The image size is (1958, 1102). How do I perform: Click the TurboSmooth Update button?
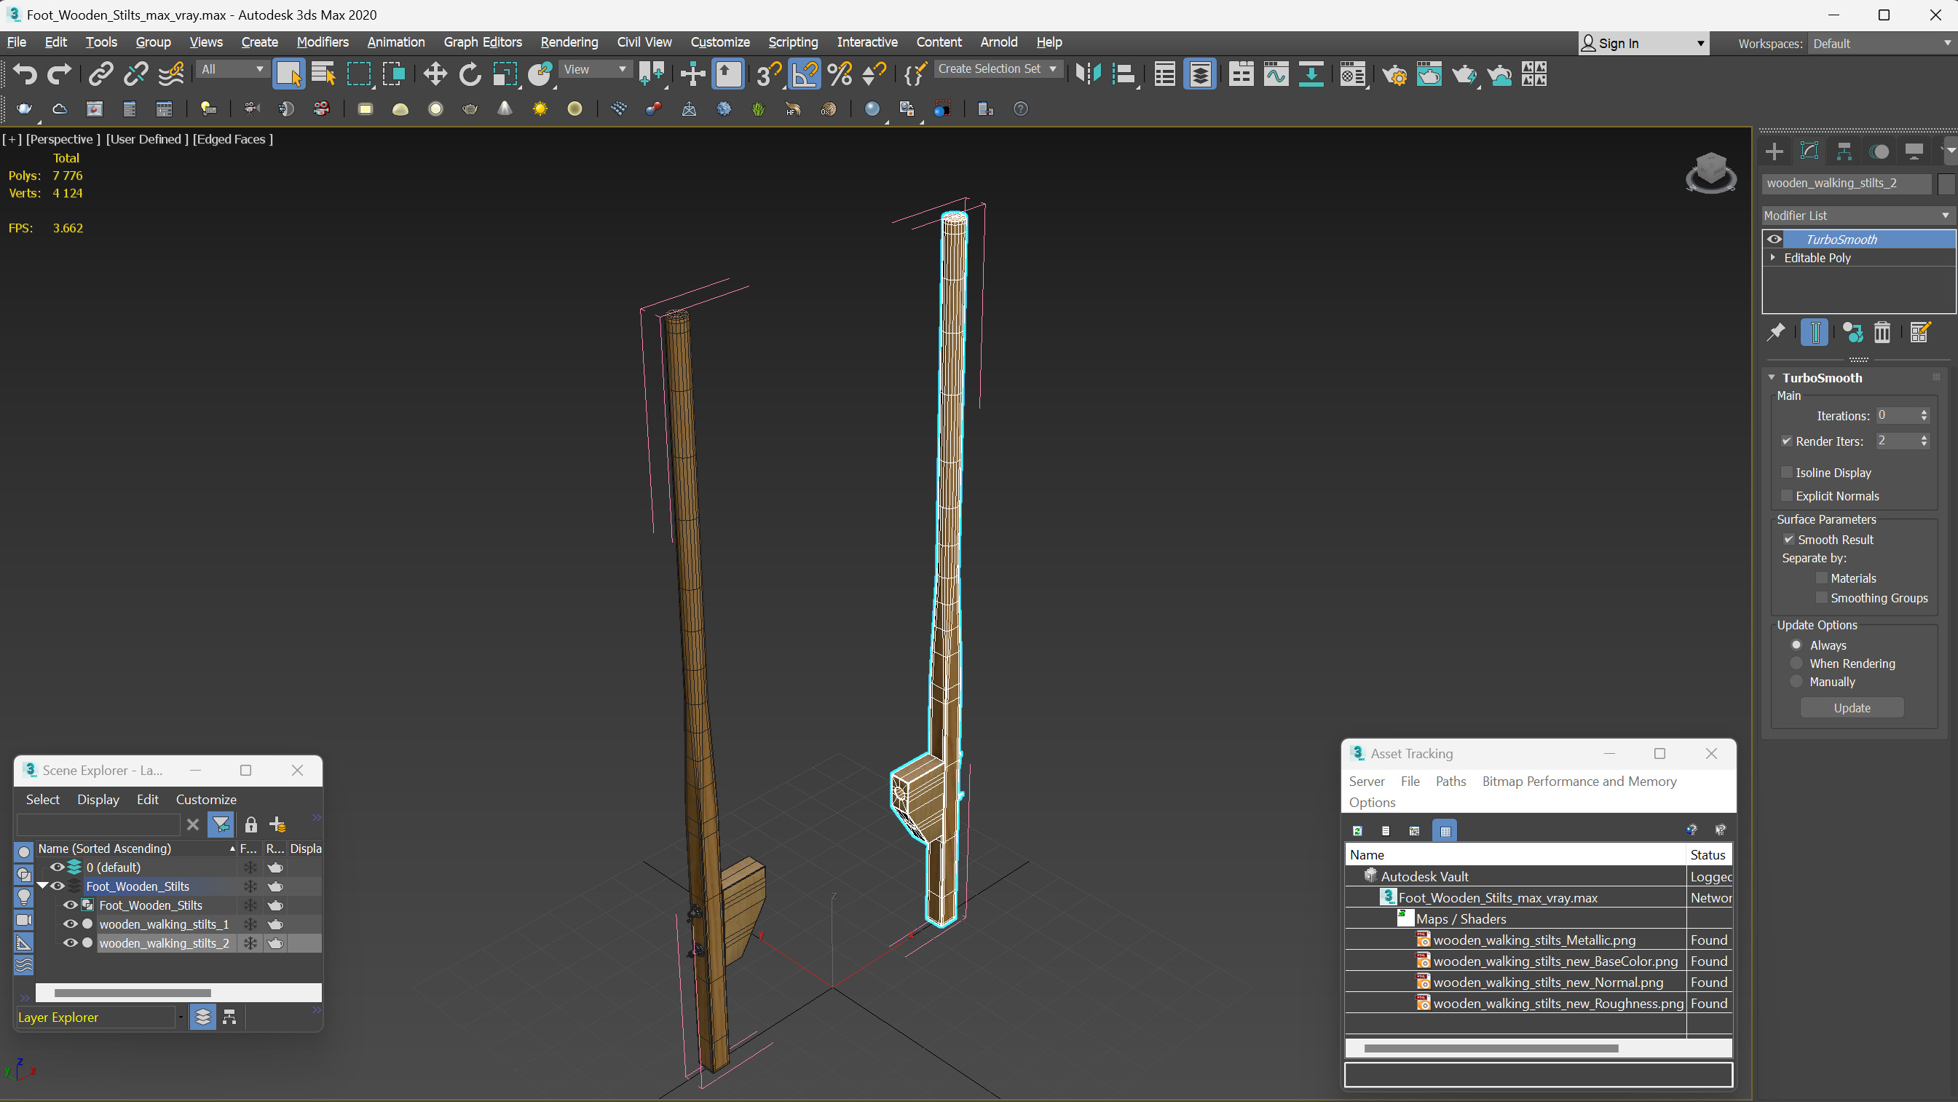point(1852,708)
